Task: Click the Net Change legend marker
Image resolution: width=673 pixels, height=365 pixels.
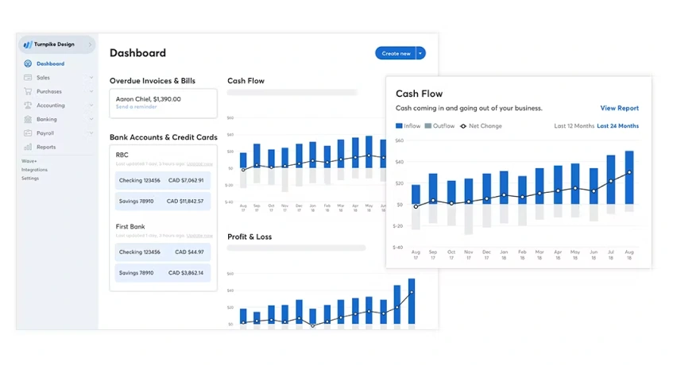Action: [463, 126]
